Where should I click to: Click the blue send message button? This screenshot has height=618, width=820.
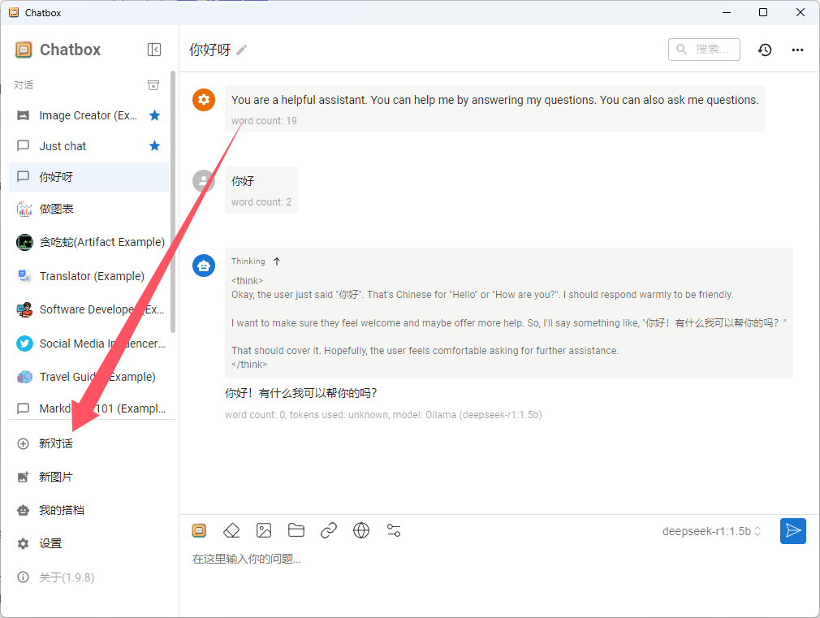793,531
